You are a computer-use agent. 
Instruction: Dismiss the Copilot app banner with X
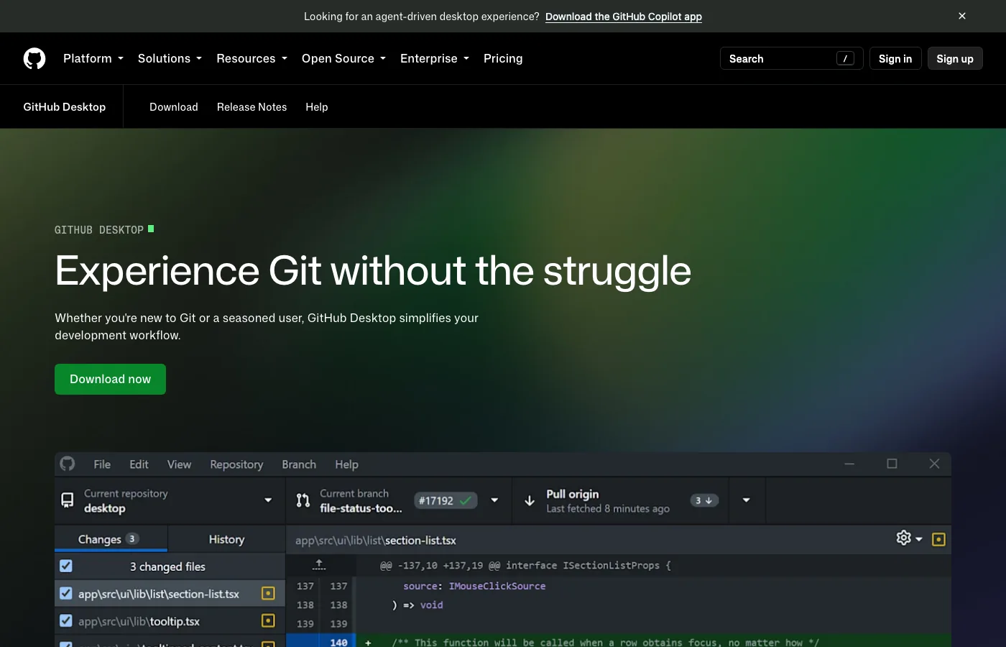(x=962, y=16)
